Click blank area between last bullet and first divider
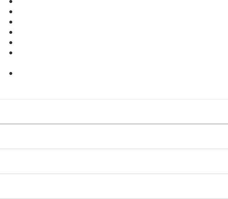This screenshot has width=228, height=199. pos(114,87)
